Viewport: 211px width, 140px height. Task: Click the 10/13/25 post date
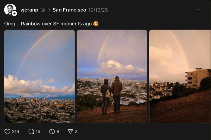coord(98,10)
